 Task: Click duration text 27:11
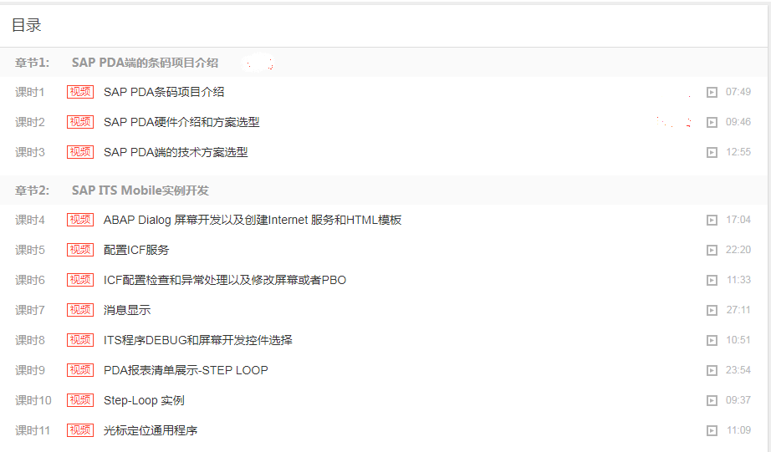[x=738, y=310]
